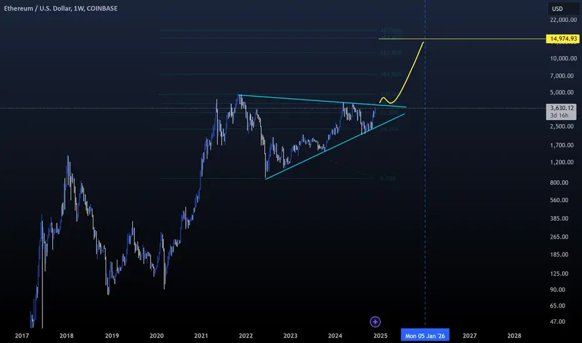Click the 2028 label on the time axis
Viewport: 582px width, 343px height.
coord(514,336)
